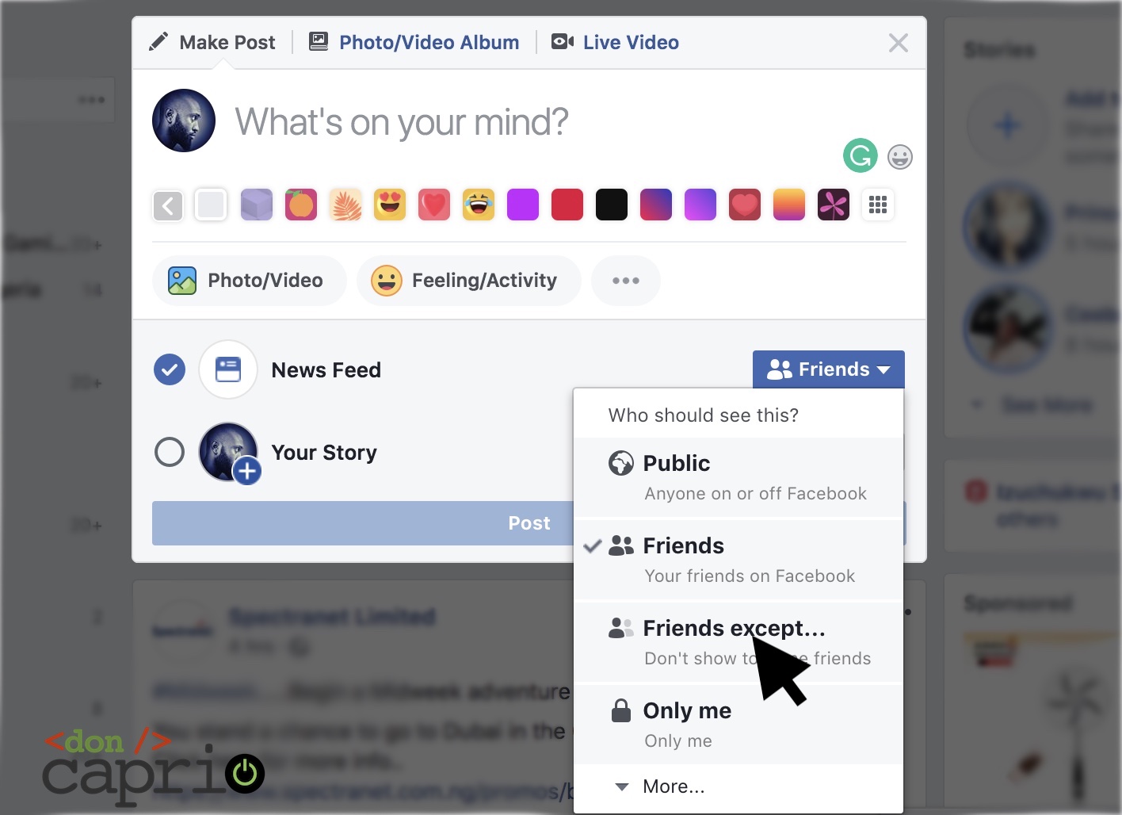This screenshot has width=1122, height=815.
Task: Pick the red-to-blue gradient swatch
Action: point(656,205)
